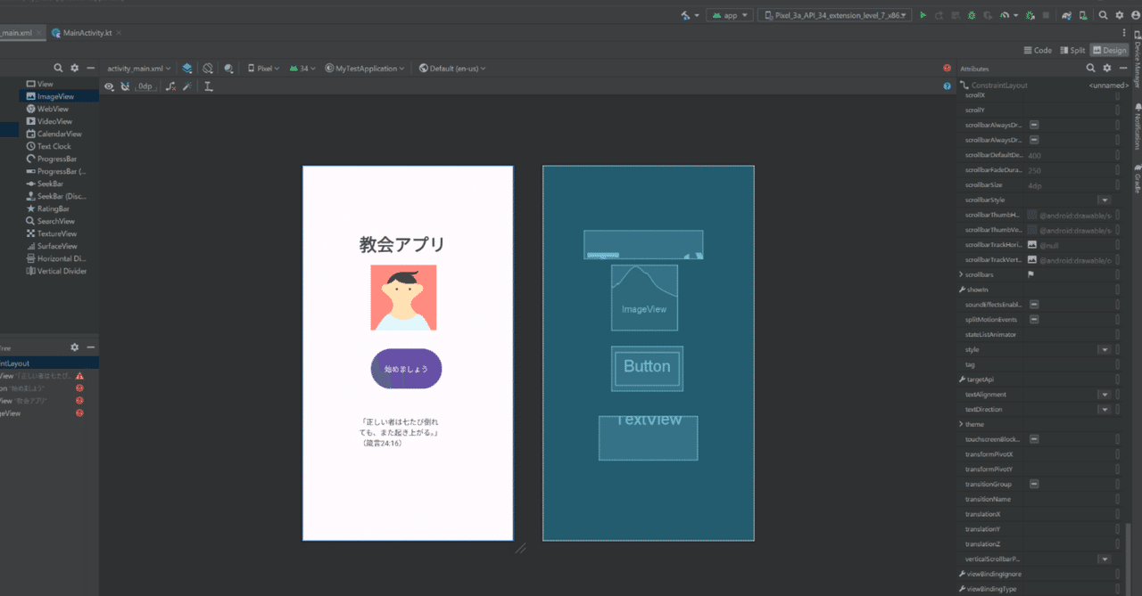Viewport: 1142px width, 596px height.
Task: Open Search Everywhere magnifier icon
Action: [1104, 14]
